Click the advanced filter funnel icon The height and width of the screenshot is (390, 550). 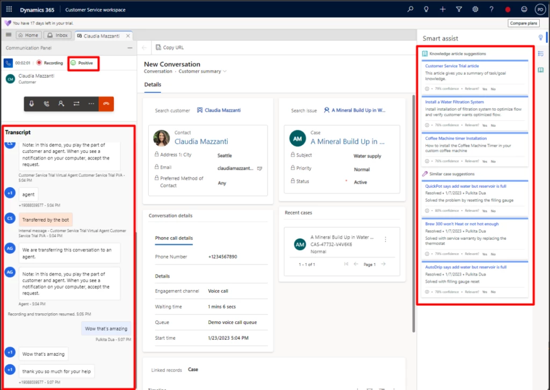(x=459, y=9)
